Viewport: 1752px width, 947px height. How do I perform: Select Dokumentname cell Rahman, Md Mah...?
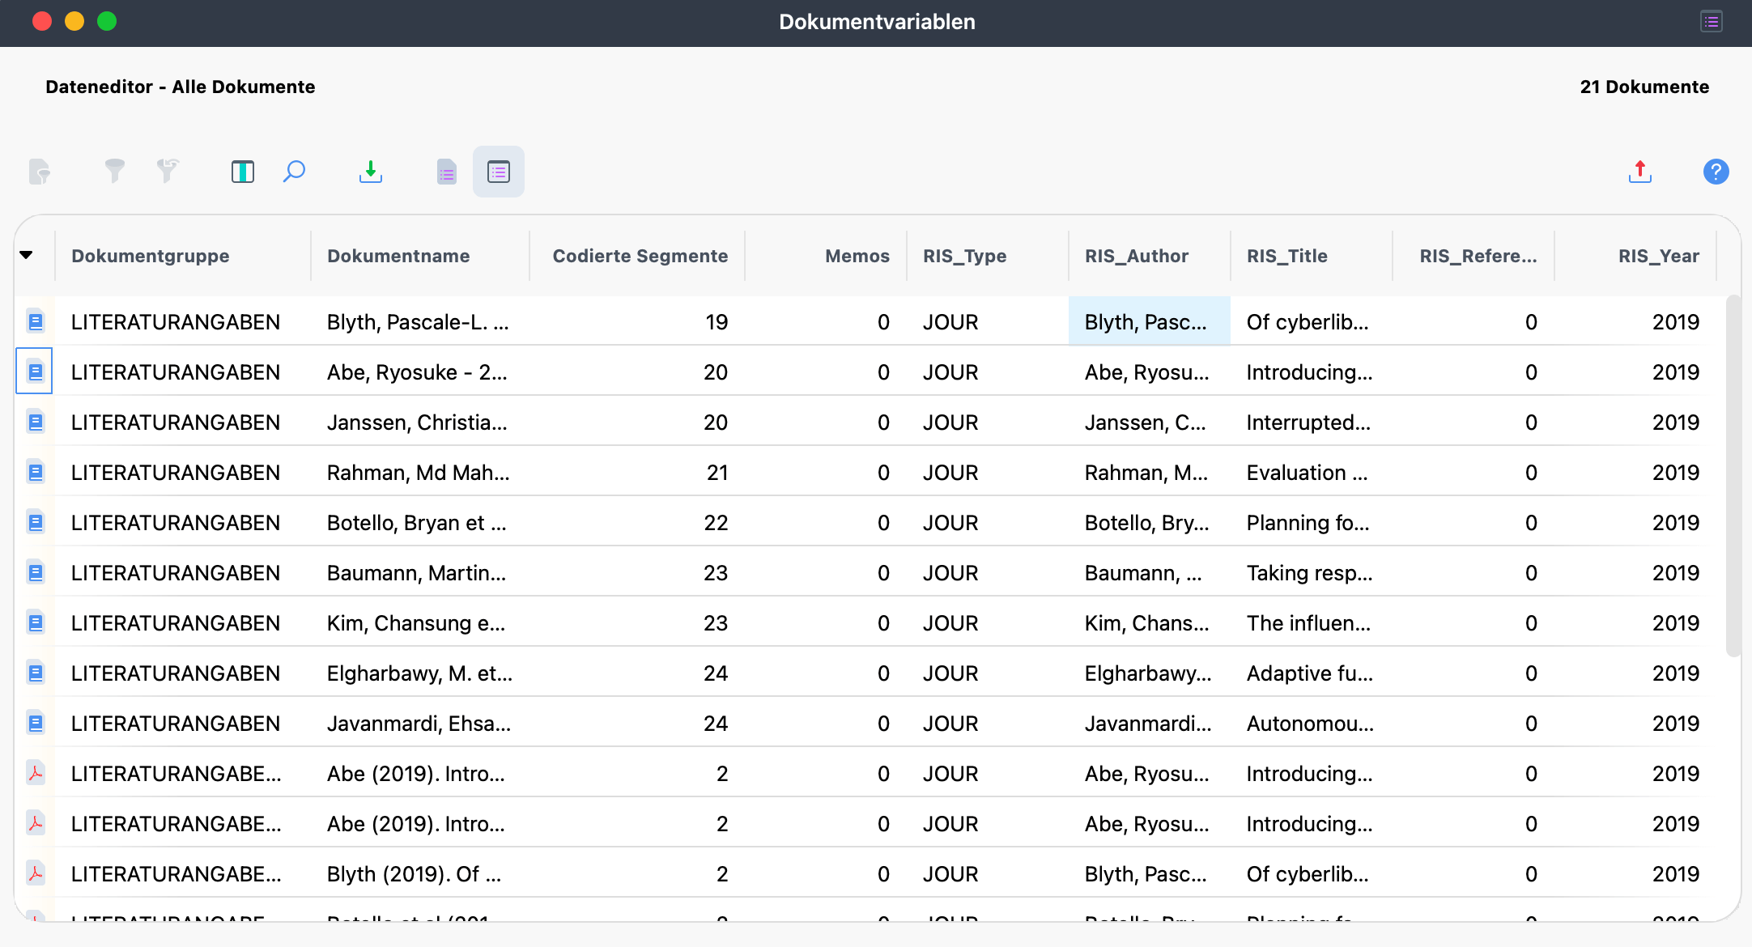[x=420, y=472]
